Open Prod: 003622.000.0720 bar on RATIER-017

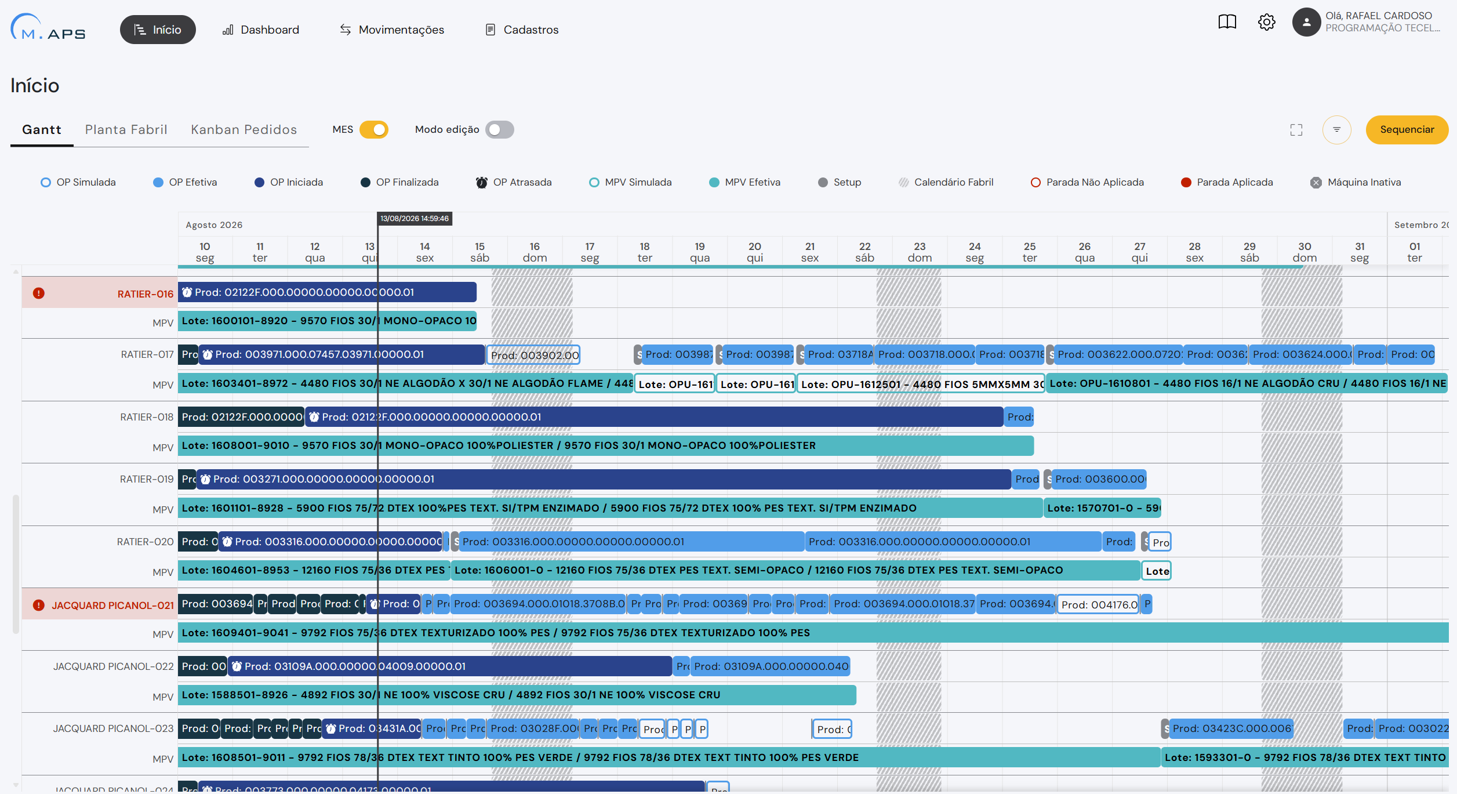point(1118,354)
